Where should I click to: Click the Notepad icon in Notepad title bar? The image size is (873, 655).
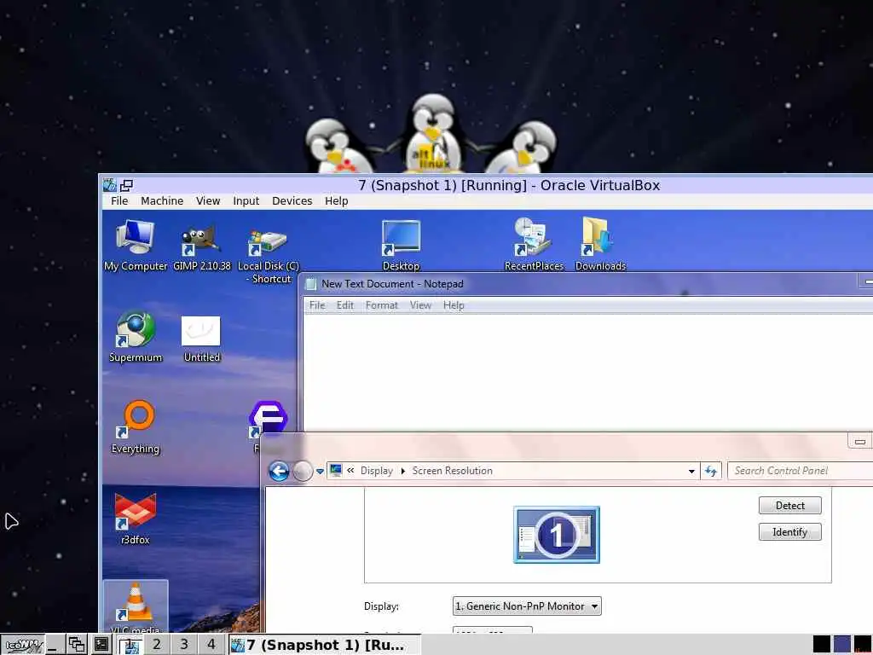click(x=311, y=283)
